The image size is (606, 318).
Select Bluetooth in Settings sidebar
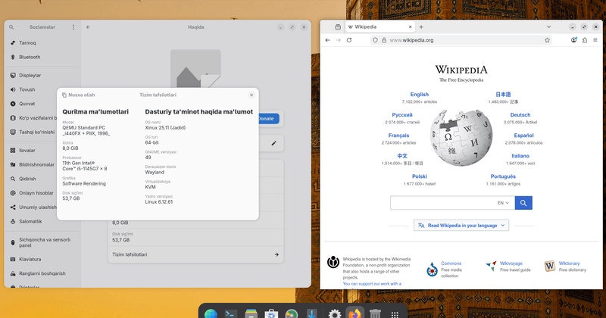pyautogui.click(x=42, y=58)
